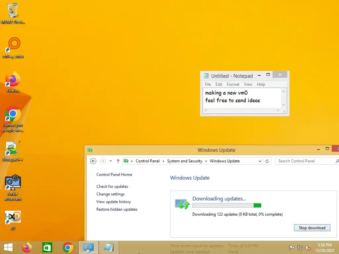The width and height of the screenshot is (339, 254).
Task: Open the Action Center flag tray icon
Action: [x=292, y=247]
